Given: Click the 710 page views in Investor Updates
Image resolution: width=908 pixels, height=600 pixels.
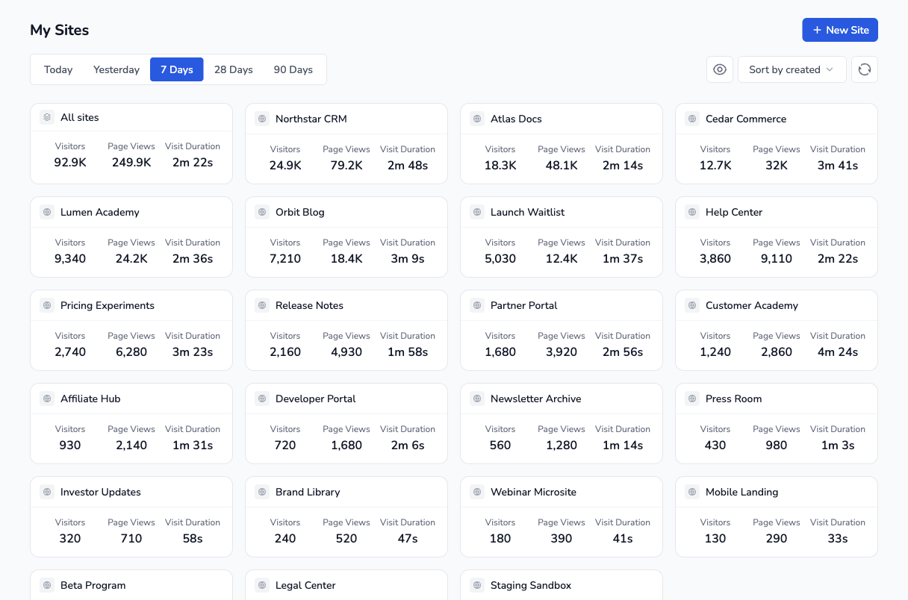Looking at the screenshot, I should tap(131, 538).
